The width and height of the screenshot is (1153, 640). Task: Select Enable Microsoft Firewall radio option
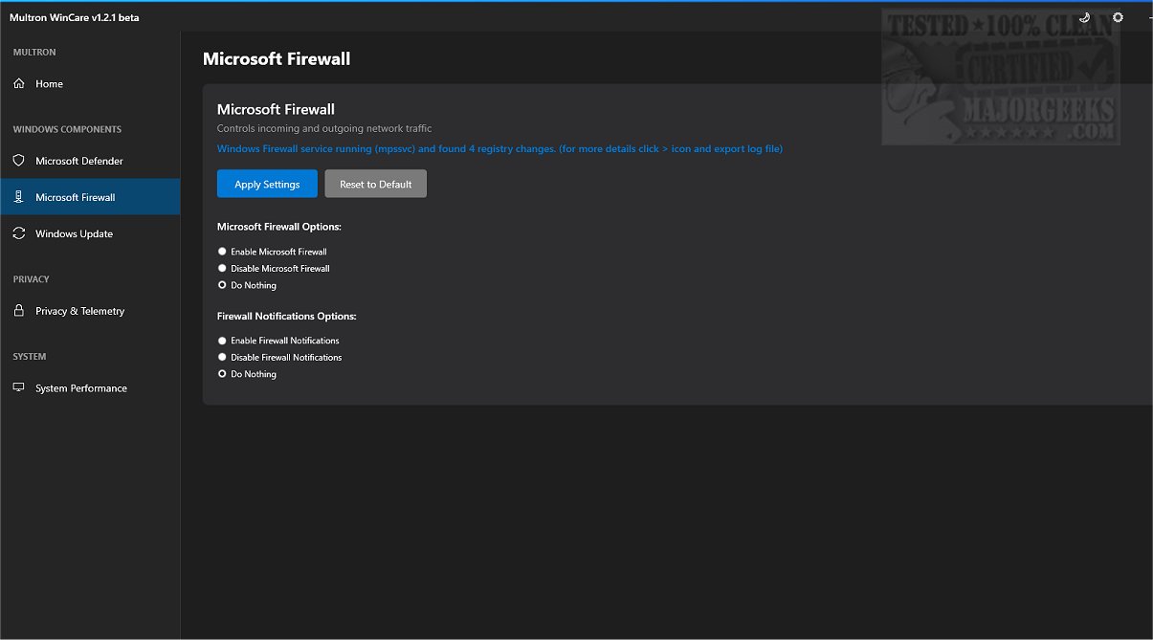tap(223, 252)
